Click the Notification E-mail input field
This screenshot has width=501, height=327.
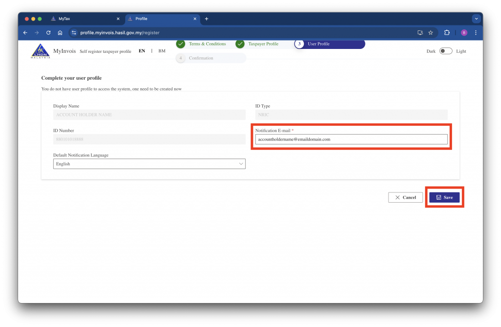[x=351, y=140]
